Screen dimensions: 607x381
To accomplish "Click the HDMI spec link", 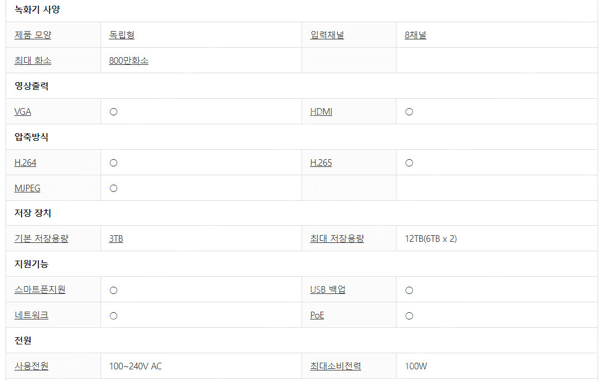I will coord(322,111).
